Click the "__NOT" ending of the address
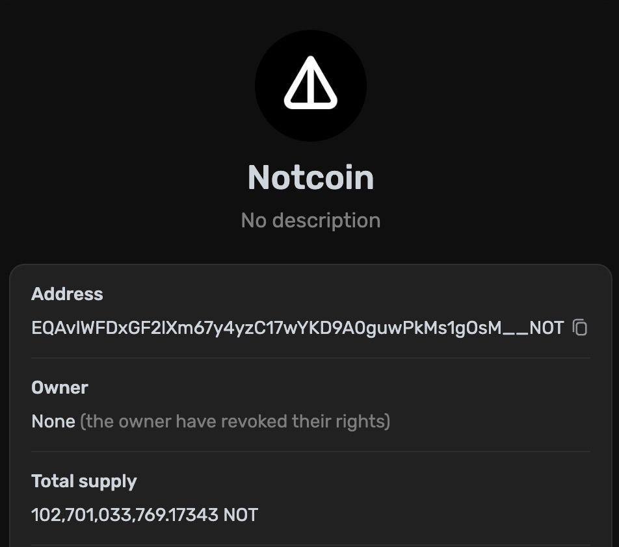 [534, 328]
